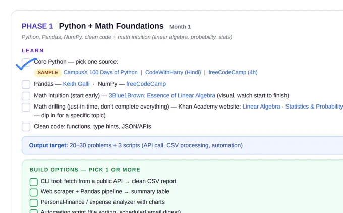
Task: Click 'Personal-finance / expense analyzer with charts' text
Action: (x=102, y=202)
